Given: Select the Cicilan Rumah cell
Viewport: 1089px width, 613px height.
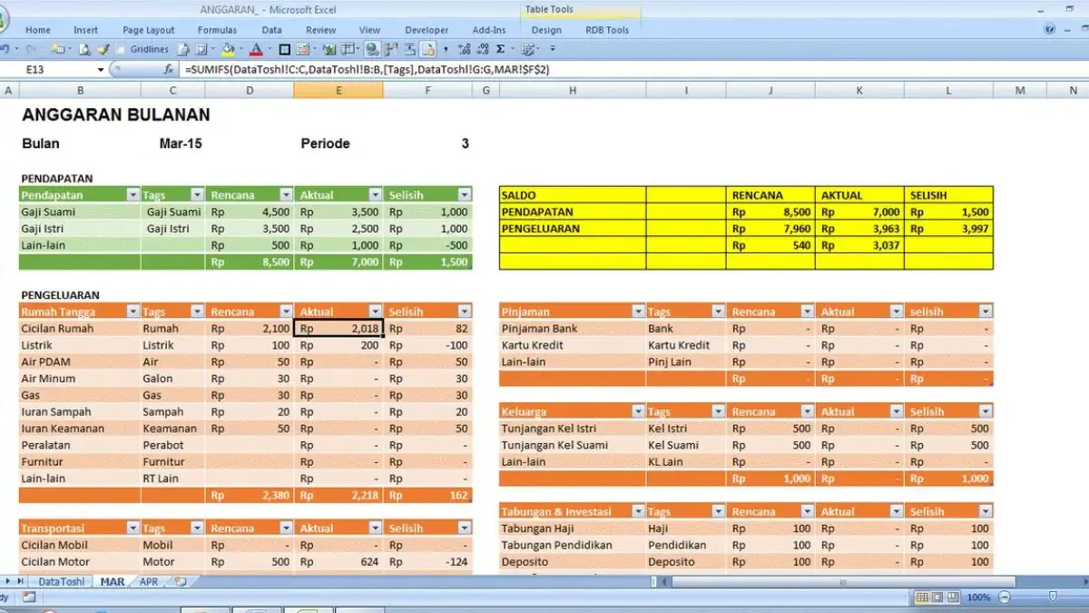Looking at the screenshot, I should [x=80, y=329].
